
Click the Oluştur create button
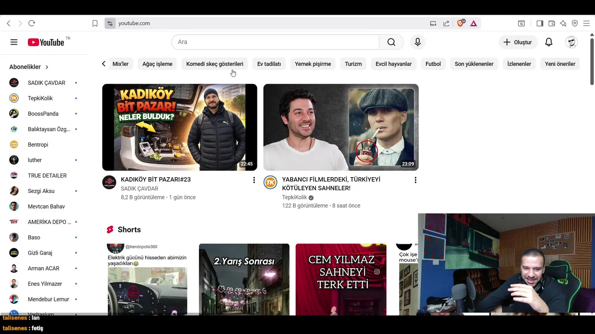point(517,42)
